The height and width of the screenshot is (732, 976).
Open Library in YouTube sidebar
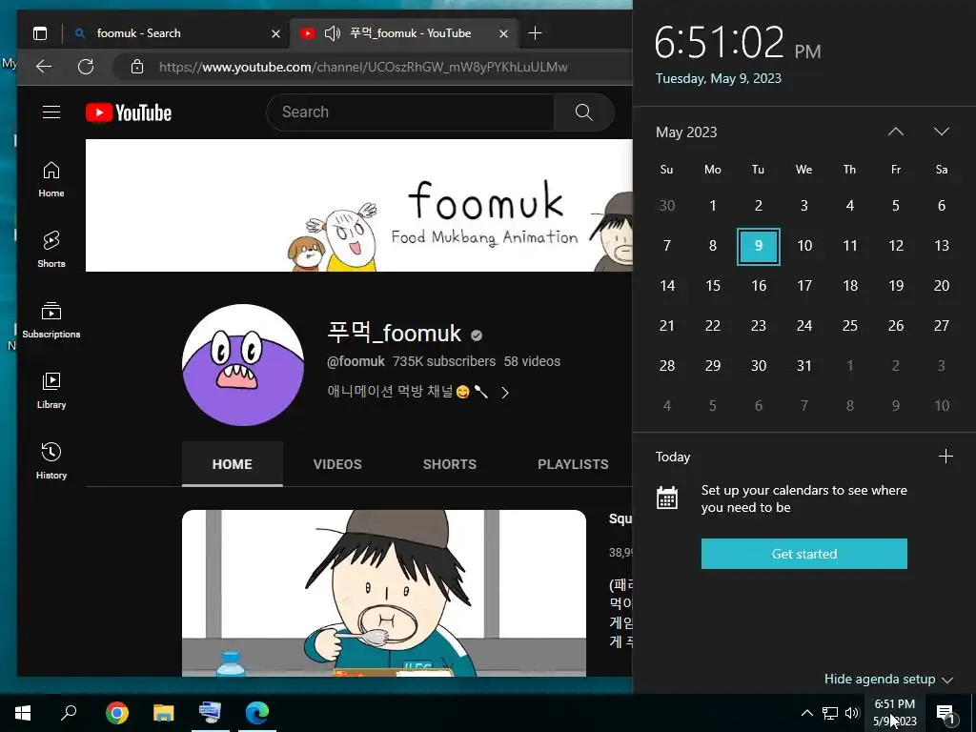51,390
